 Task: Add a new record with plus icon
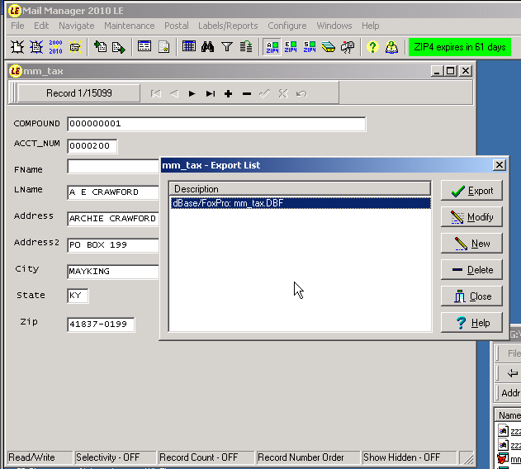click(x=228, y=94)
